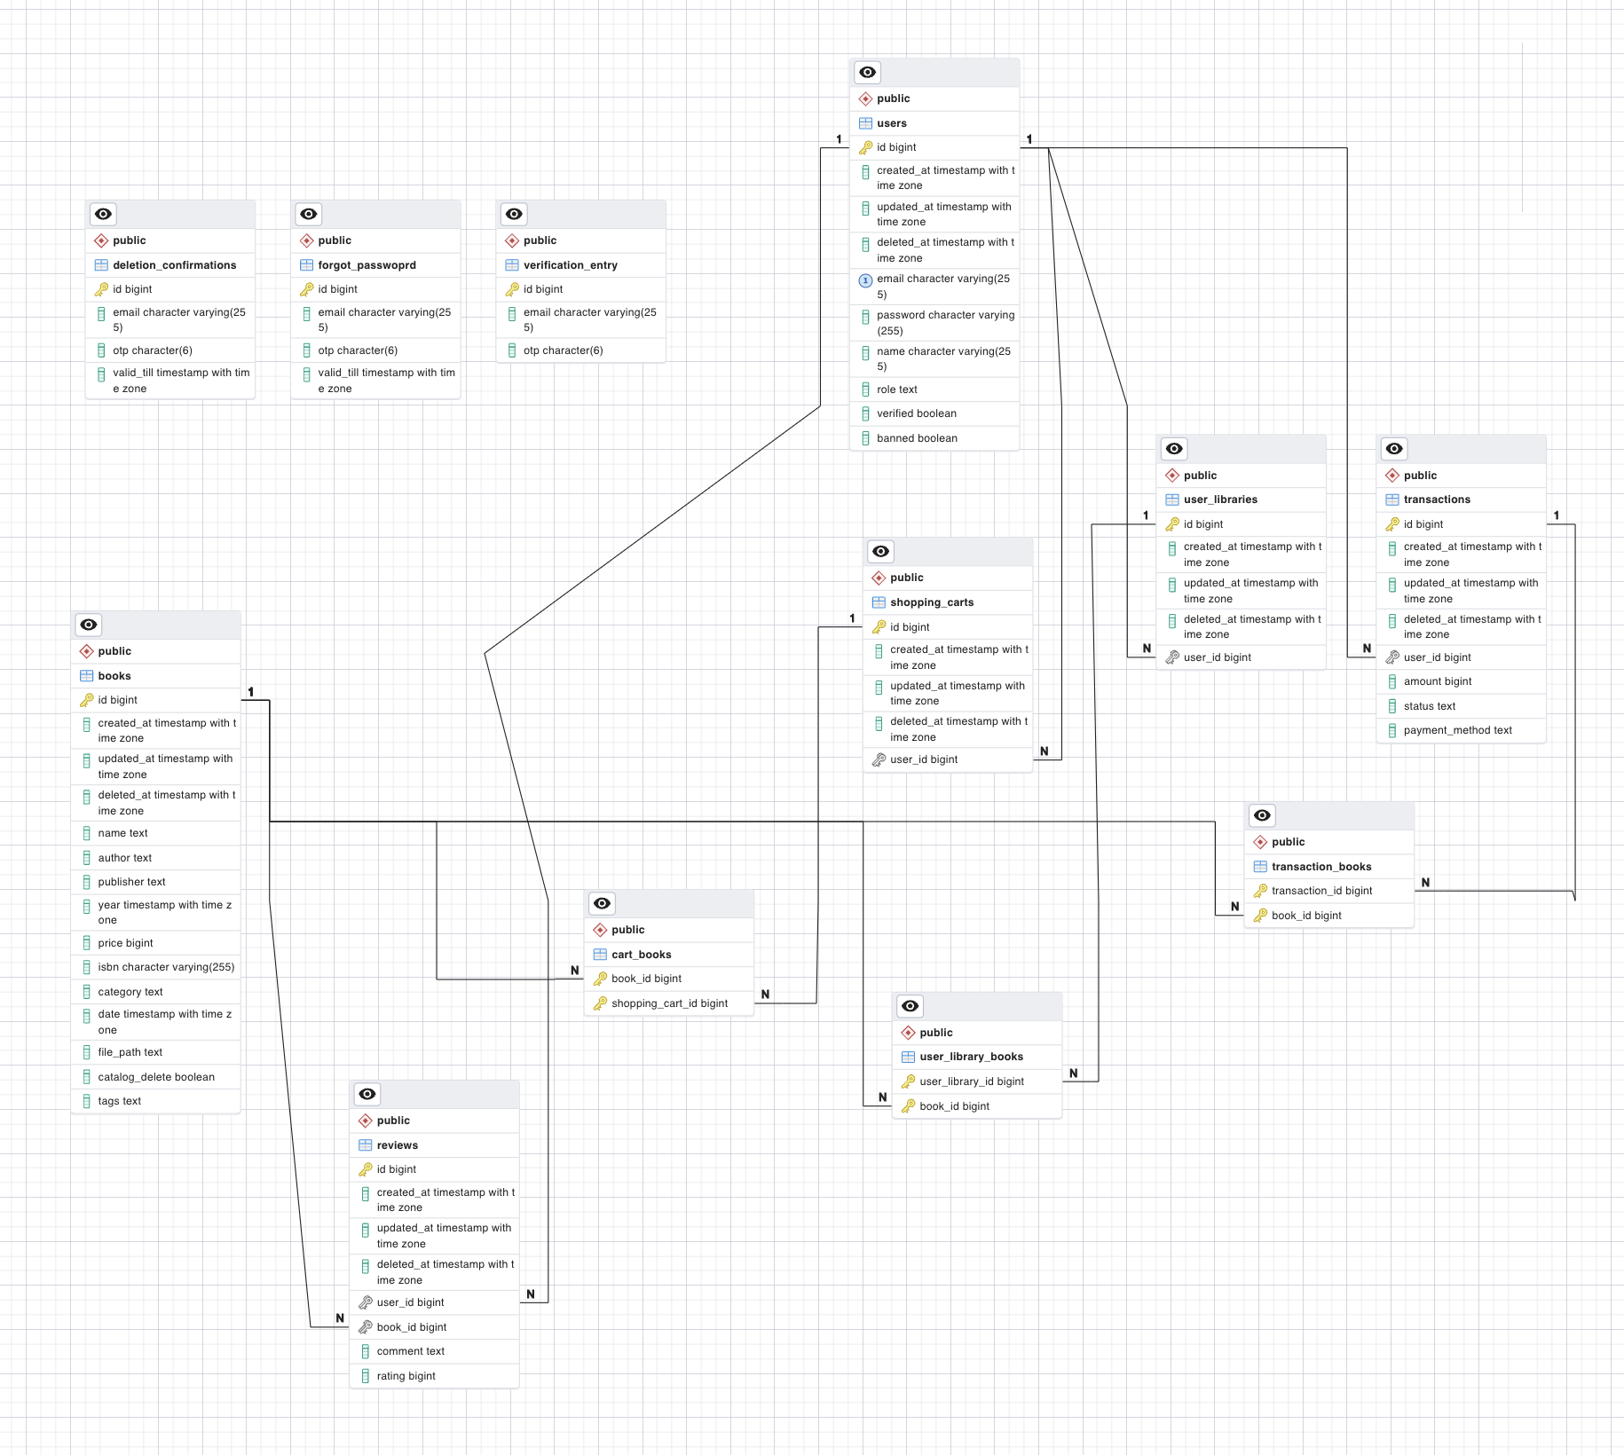Image resolution: width=1624 pixels, height=1455 pixels.
Task: Toggle eye icon on user_libraries table
Action: coord(1174,449)
